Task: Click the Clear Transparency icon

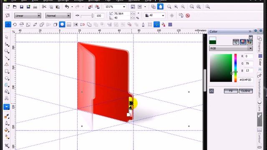Action: pyautogui.click(x=188, y=16)
